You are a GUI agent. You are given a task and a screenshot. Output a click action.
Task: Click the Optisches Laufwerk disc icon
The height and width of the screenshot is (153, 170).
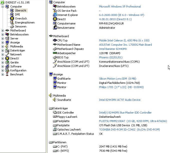[55, 129]
